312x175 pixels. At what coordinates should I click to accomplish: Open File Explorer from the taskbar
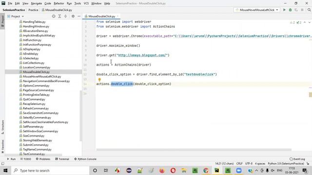pyautogui.click(x=184, y=171)
